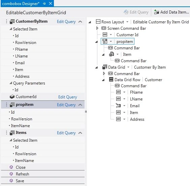This screenshot has width=190, height=186.
Task: Collapse Selected Item under CustomerByItem
Action: pos(11,29)
